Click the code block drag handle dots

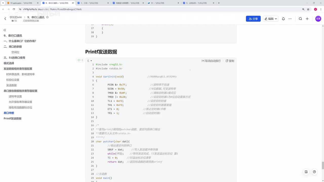pyautogui.click(x=82, y=60)
